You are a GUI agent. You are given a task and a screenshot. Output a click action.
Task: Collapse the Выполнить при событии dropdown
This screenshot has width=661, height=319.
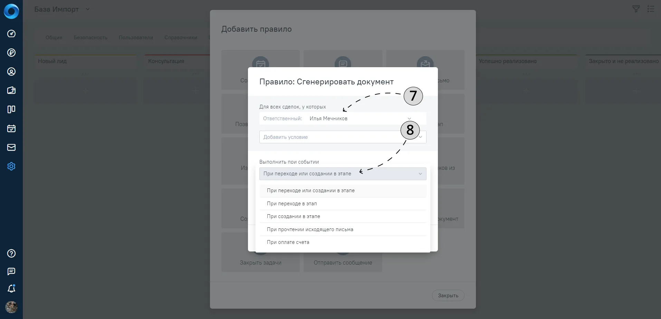coord(343,174)
